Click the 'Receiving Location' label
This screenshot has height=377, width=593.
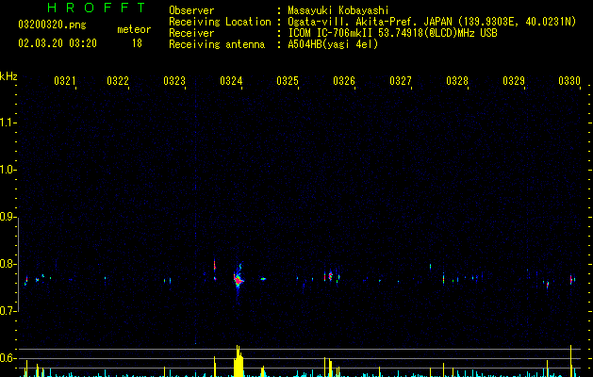tap(220, 22)
